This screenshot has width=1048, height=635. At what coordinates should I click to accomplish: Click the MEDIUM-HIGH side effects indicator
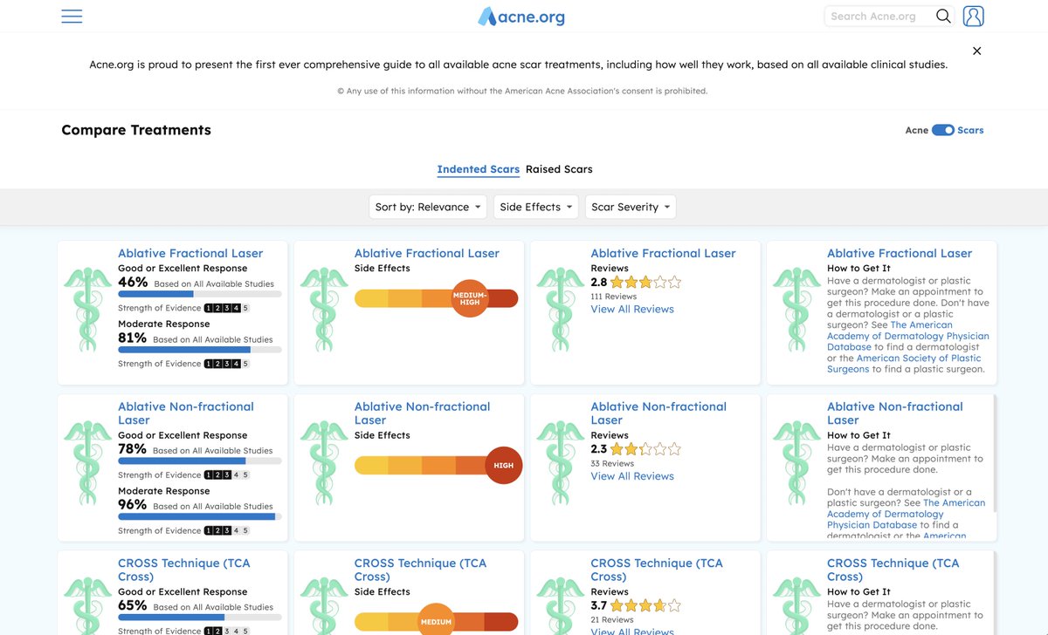(x=470, y=298)
